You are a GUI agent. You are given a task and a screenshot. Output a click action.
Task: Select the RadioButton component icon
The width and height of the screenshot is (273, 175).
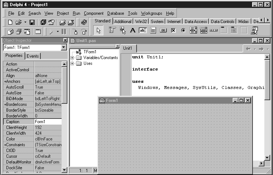[183, 31]
